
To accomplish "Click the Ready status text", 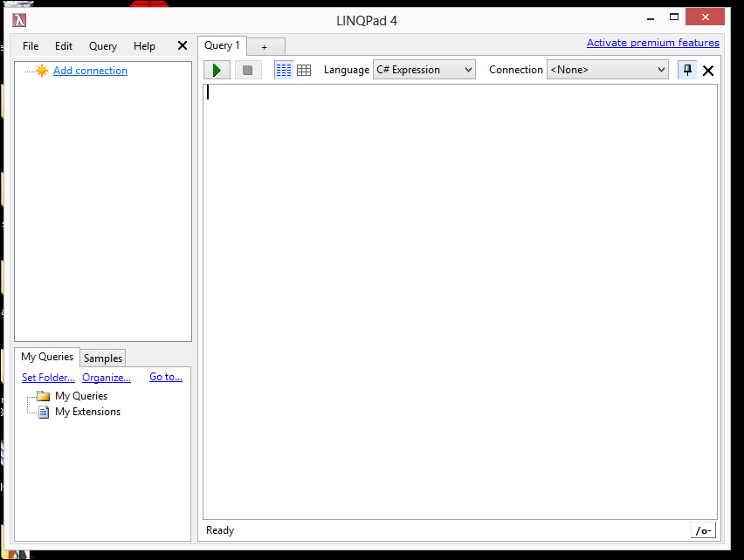I will point(220,530).
